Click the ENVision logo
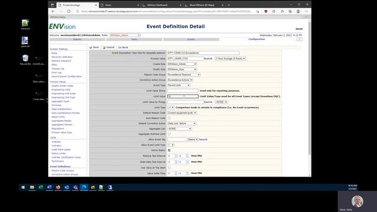377x212 pixels. 62,26
